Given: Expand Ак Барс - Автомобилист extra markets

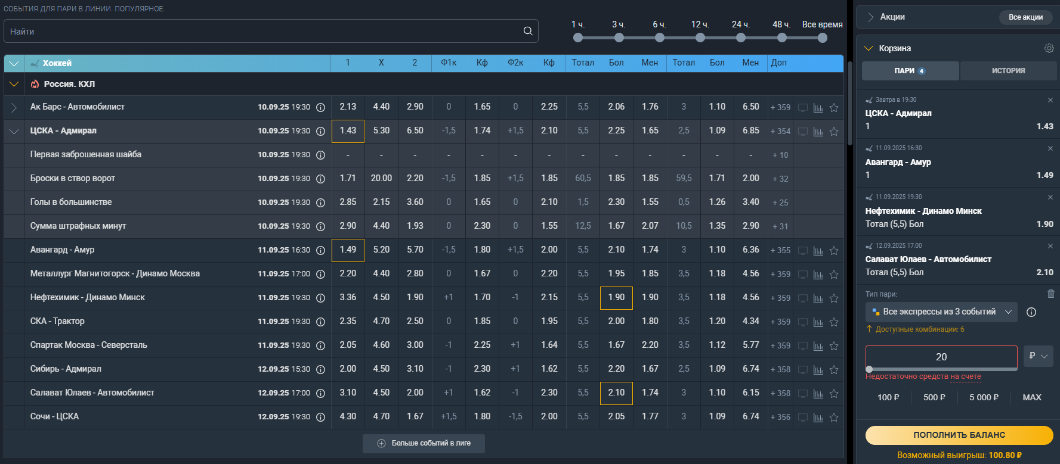Looking at the screenshot, I should (x=14, y=107).
